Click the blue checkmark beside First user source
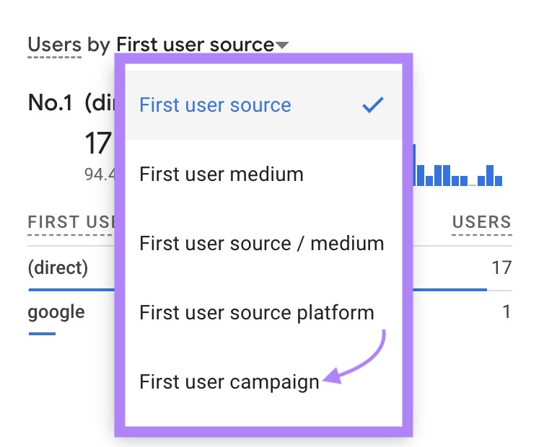Viewport: 544px width, 447px height. click(373, 105)
